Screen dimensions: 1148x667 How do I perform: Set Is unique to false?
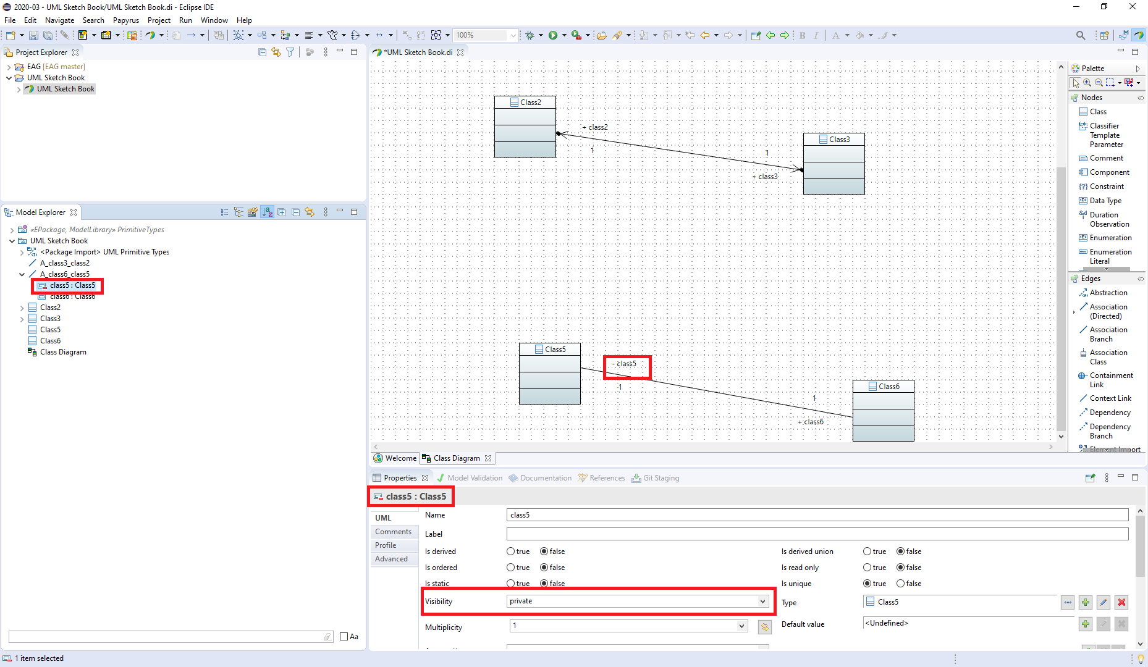pos(901,584)
